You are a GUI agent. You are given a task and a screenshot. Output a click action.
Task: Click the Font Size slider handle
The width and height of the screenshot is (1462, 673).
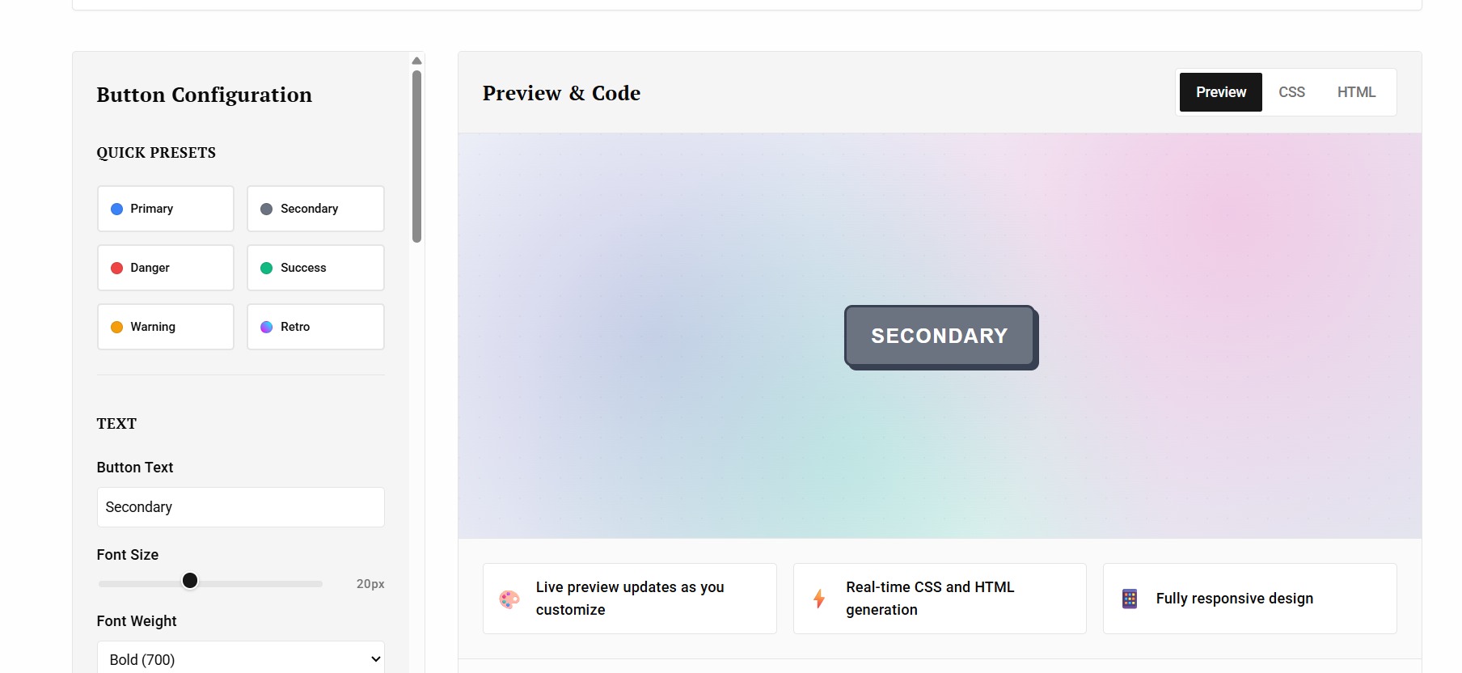(190, 581)
